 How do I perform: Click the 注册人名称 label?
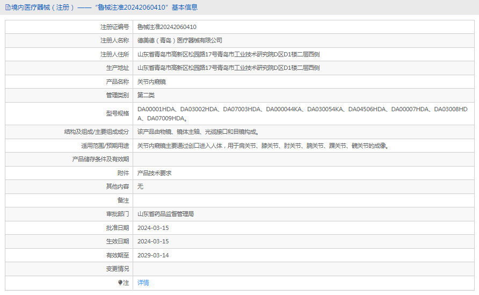[114, 40]
